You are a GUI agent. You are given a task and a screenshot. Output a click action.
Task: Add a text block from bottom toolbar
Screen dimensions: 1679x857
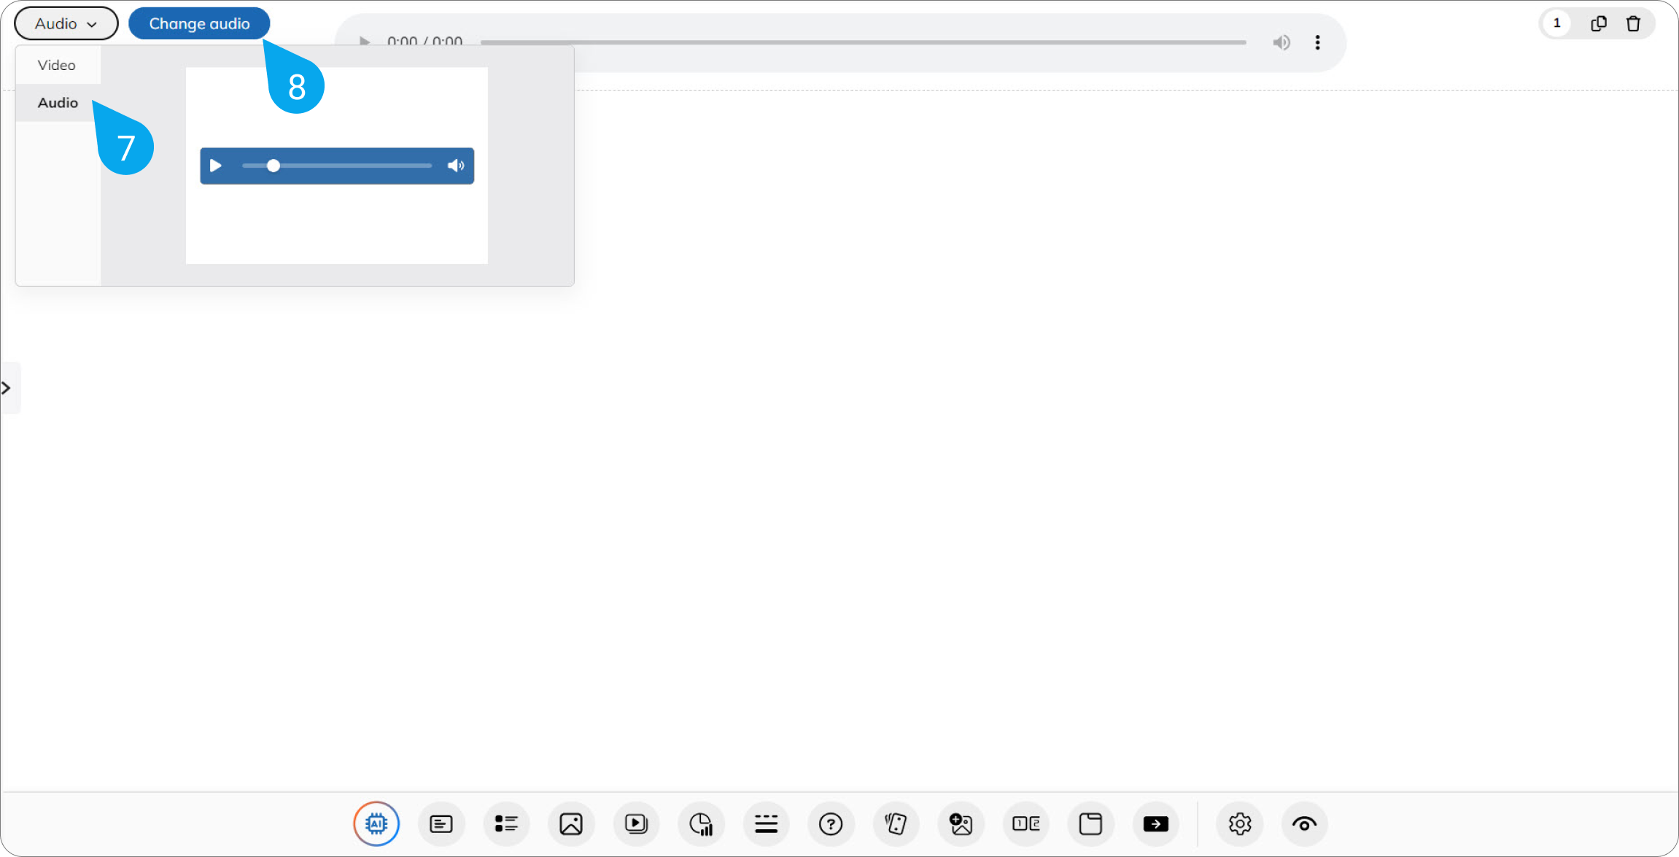pos(441,824)
